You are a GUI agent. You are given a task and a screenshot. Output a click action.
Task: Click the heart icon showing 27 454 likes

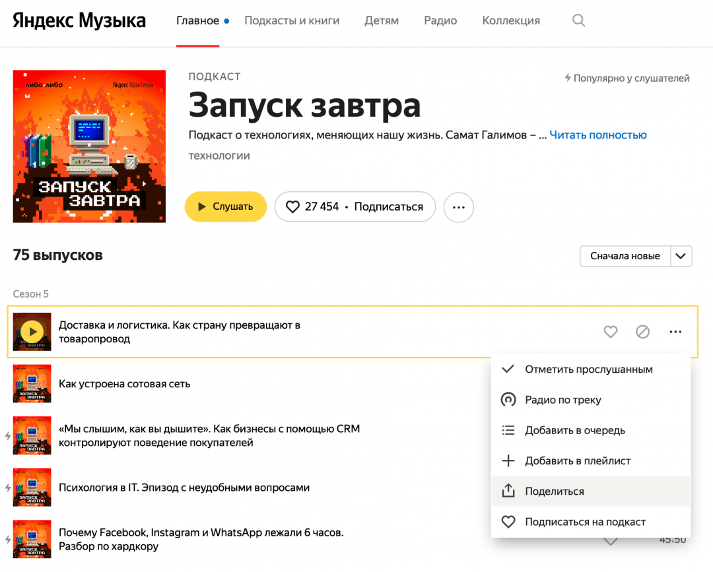pyautogui.click(x=293, y=207)
